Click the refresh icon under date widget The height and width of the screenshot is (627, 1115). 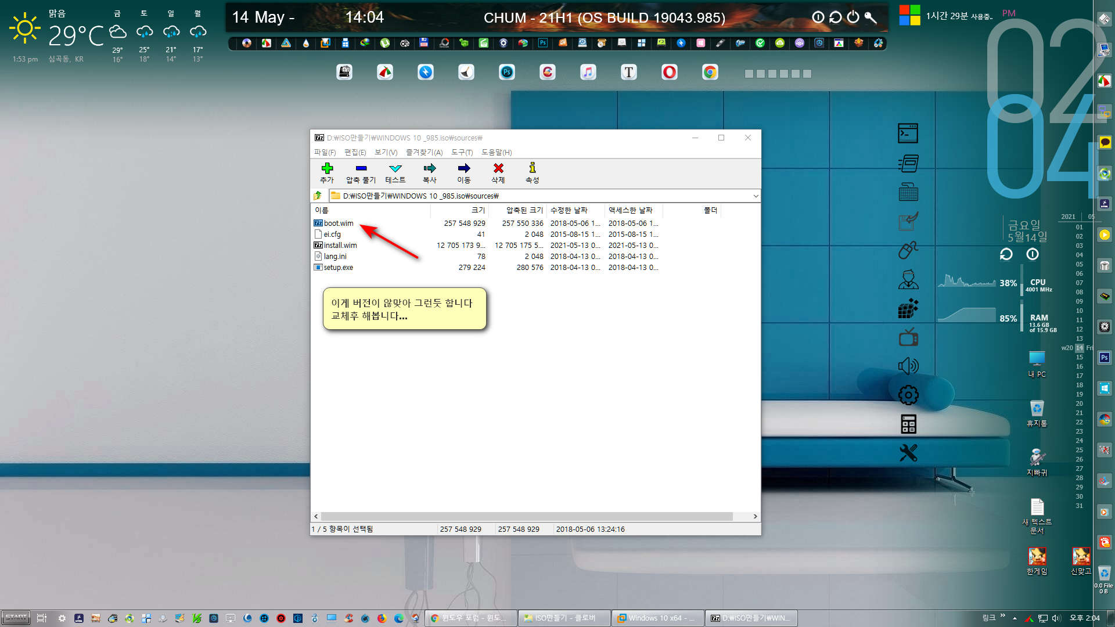point(1006,254)
